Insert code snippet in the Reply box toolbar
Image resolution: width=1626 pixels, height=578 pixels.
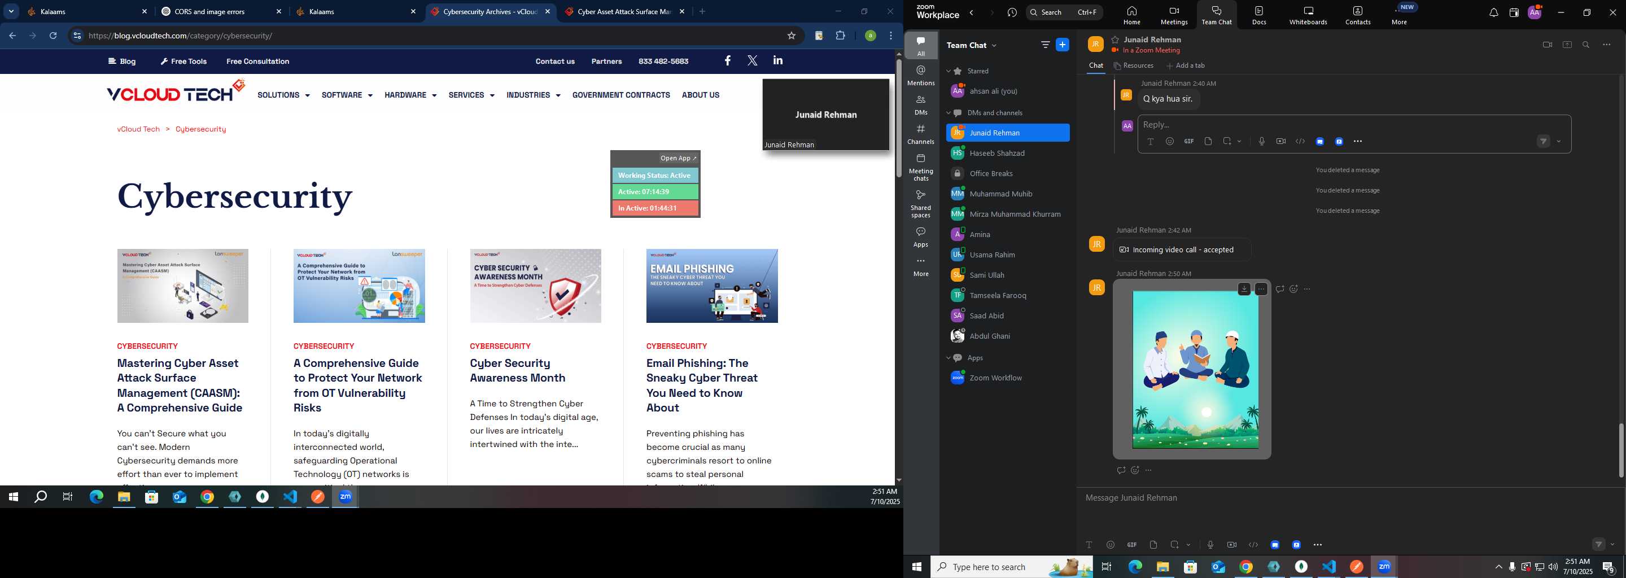pyautogui.click(x=1300, y=141)
